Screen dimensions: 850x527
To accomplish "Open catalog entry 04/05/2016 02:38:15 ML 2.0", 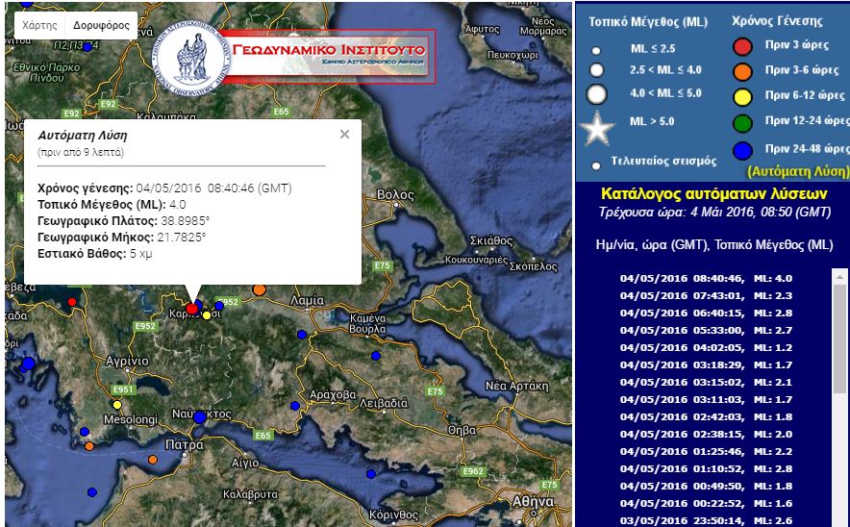I will click(x=706, y=435).
